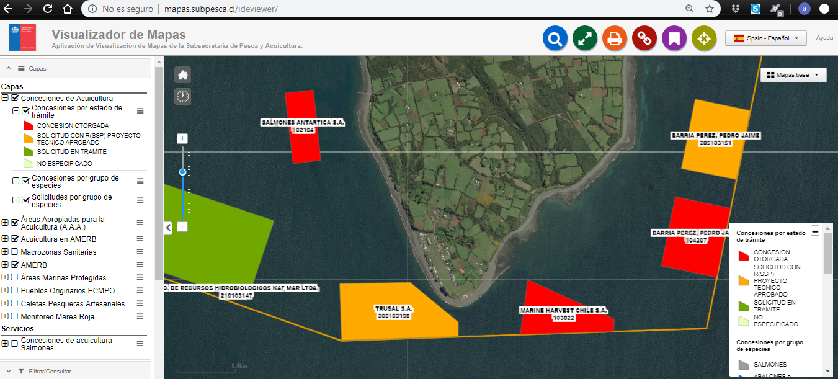Click the green full-extent arrows icon

pyautogui.click(x=585, y=38)
